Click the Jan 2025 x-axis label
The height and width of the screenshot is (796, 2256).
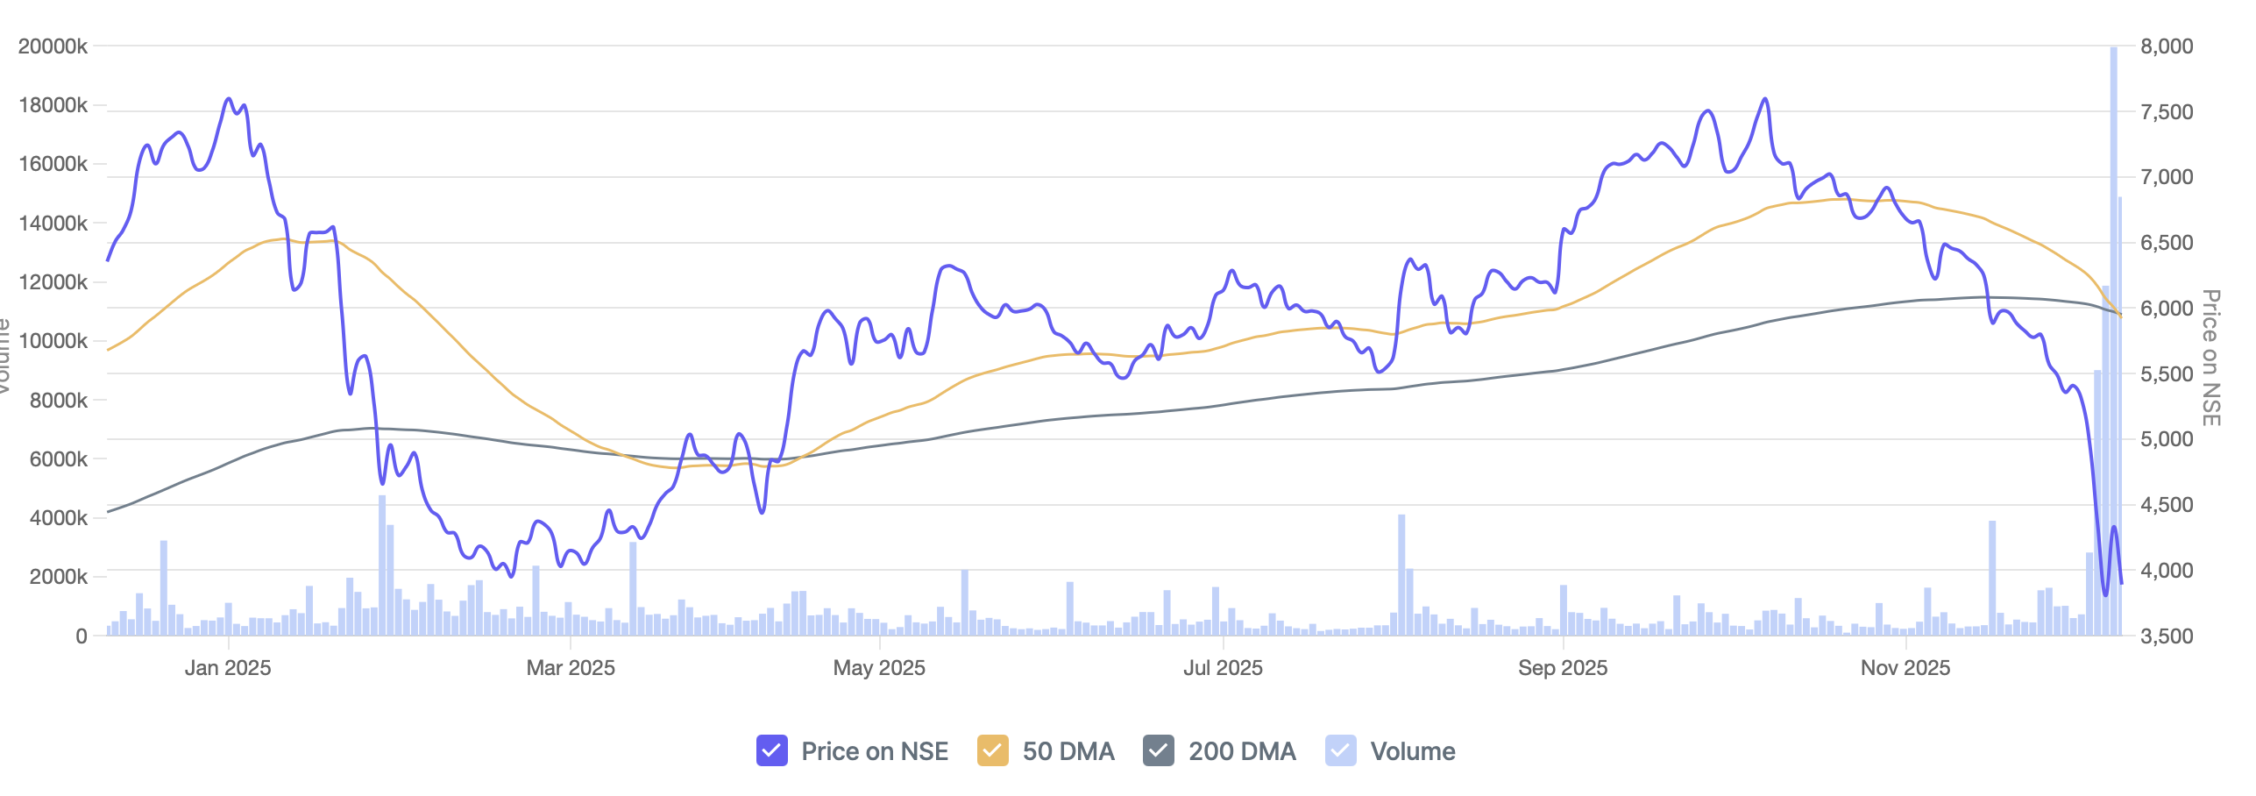pos(228,668)
